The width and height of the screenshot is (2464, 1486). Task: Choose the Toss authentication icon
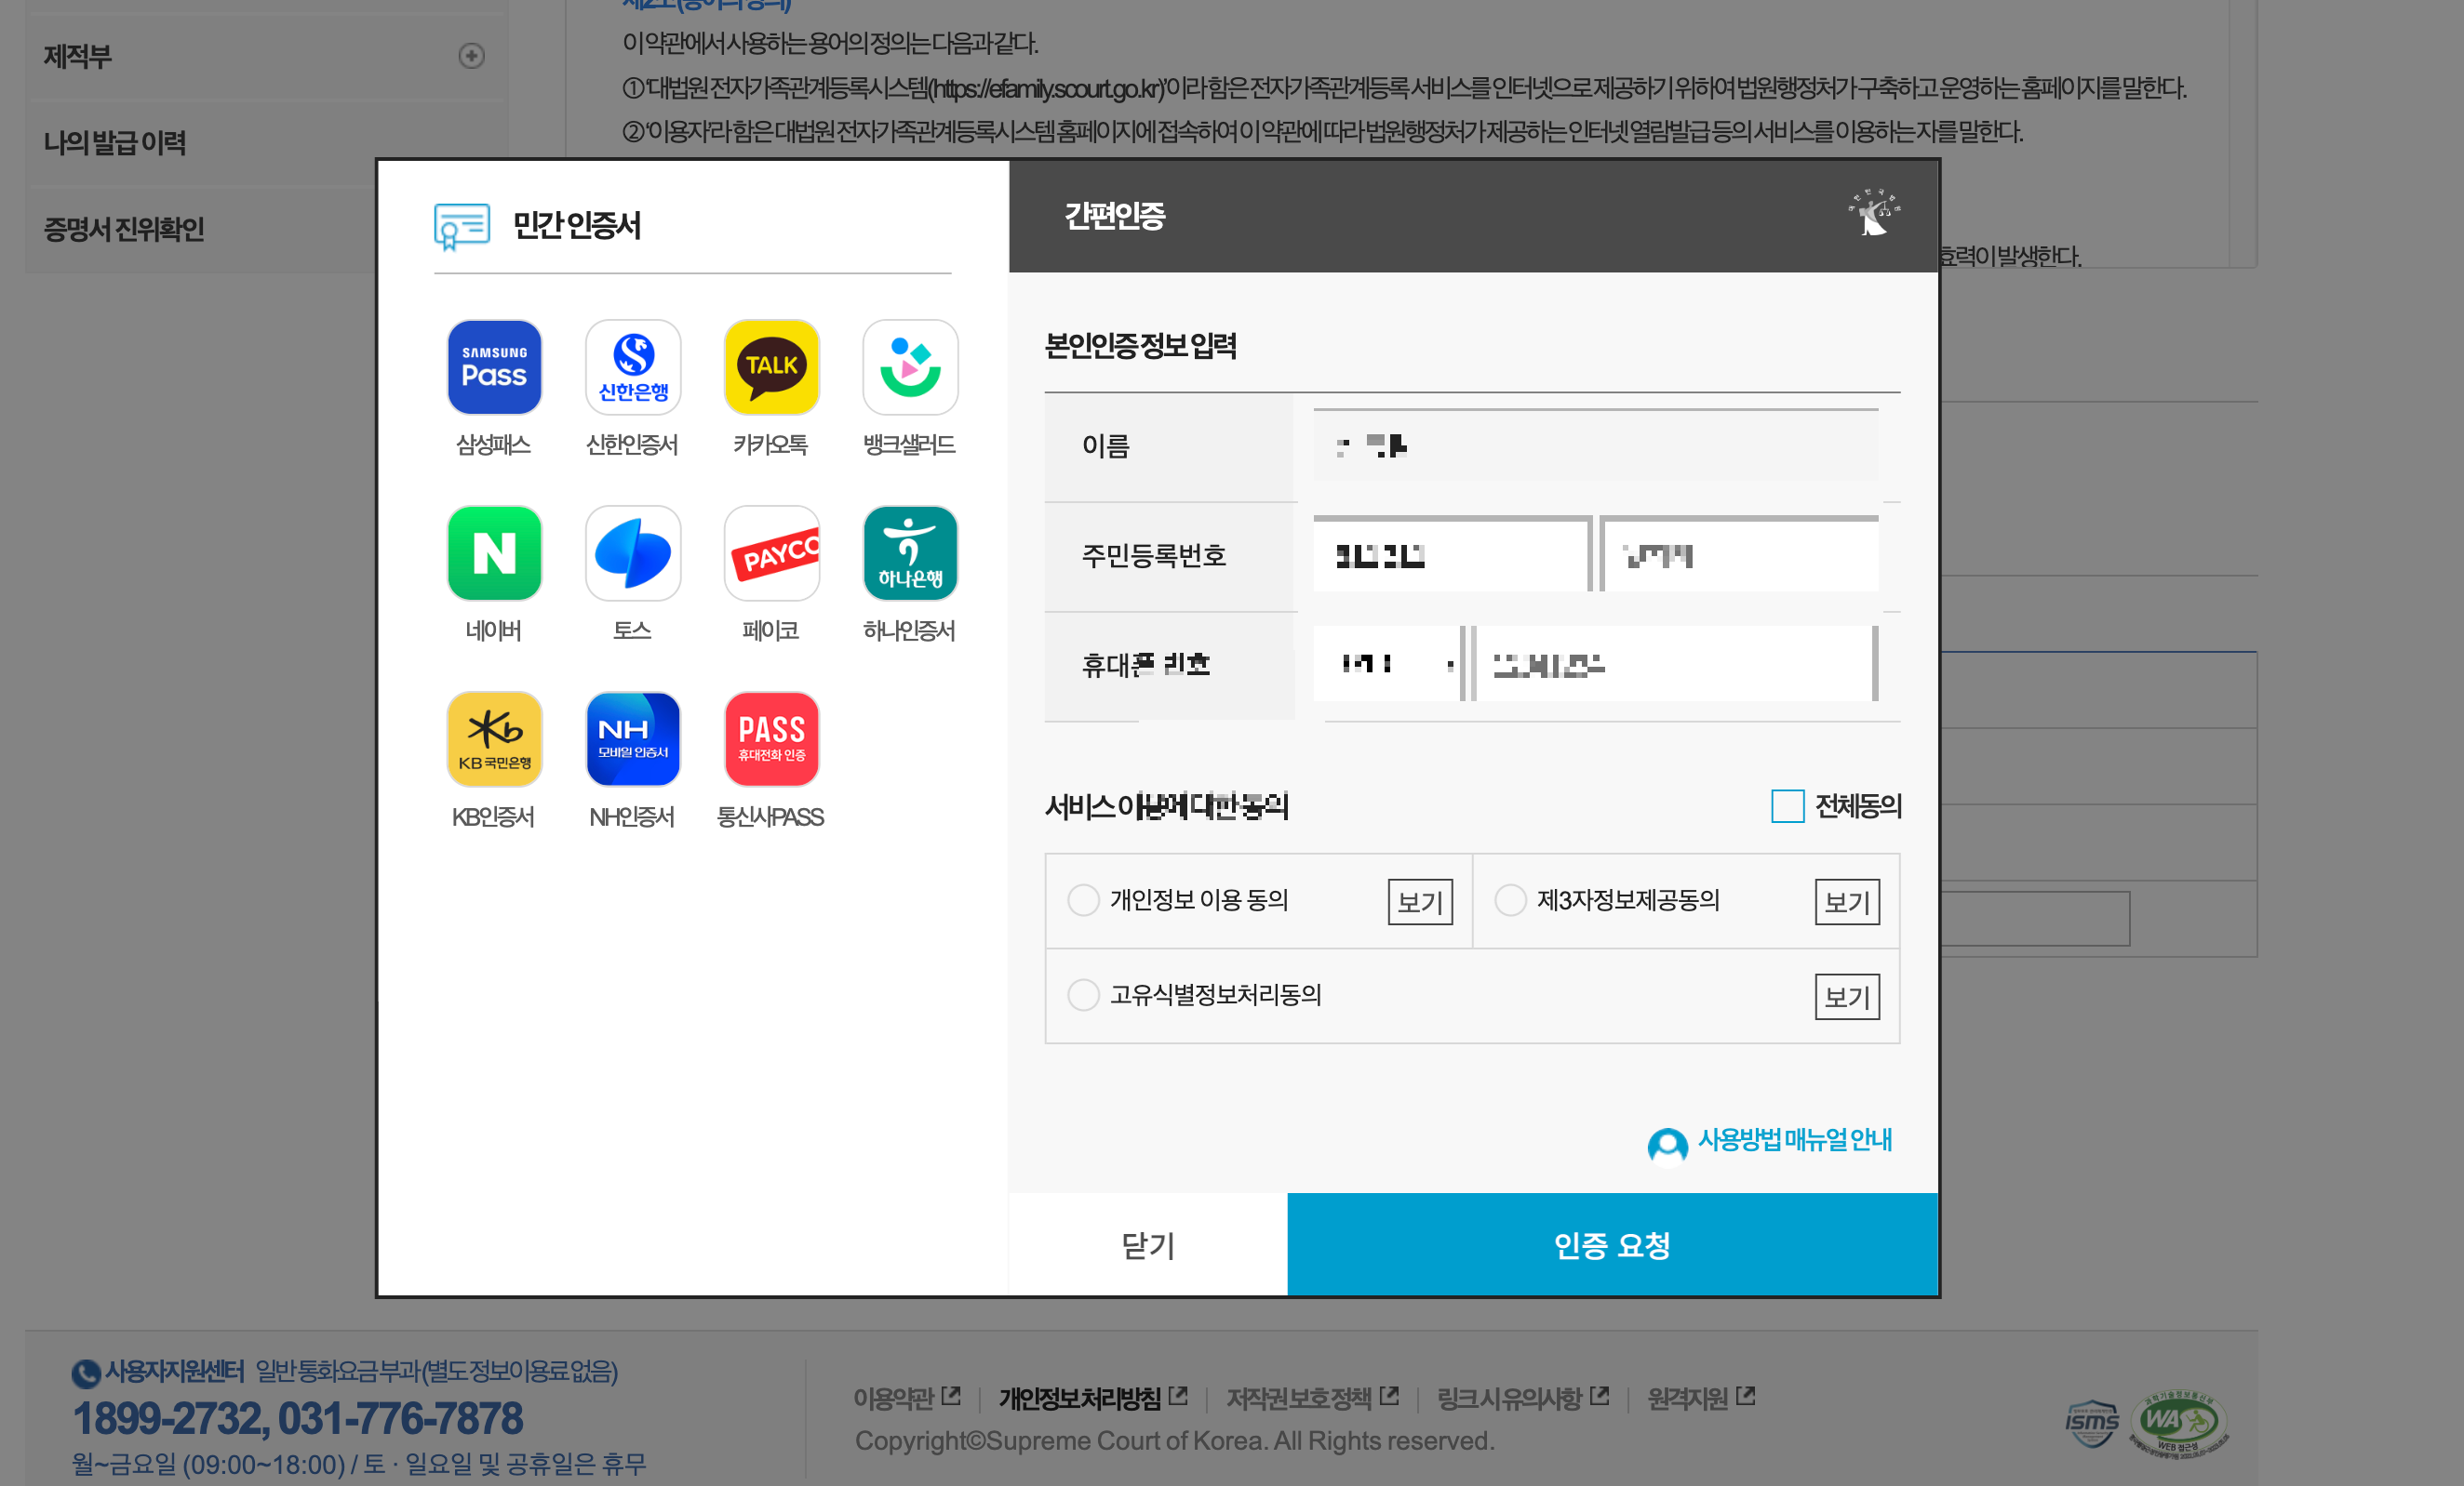(x=632, y=552)
